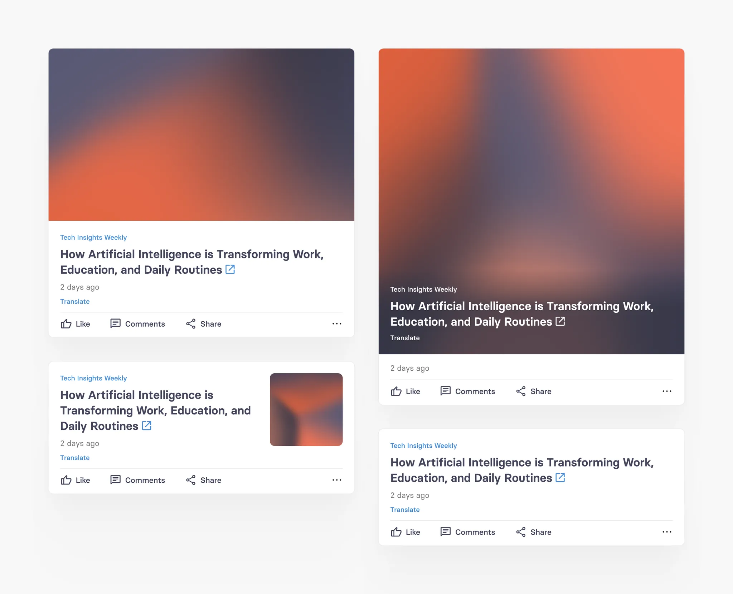Click article headline in bottom-right card
This screenshot has height=594, width=733.
[522, 470]
